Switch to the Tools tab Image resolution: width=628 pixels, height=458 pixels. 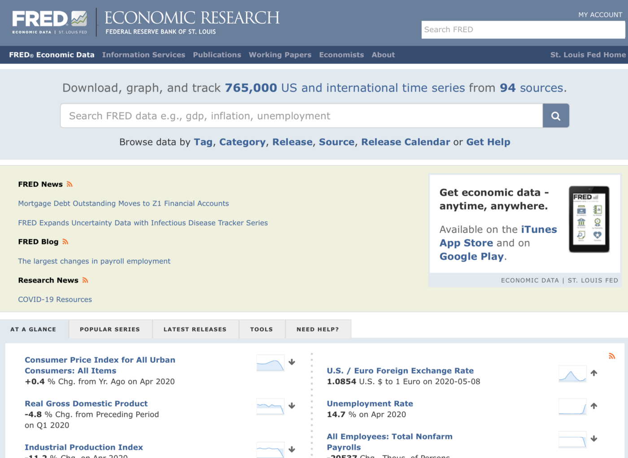262,329
